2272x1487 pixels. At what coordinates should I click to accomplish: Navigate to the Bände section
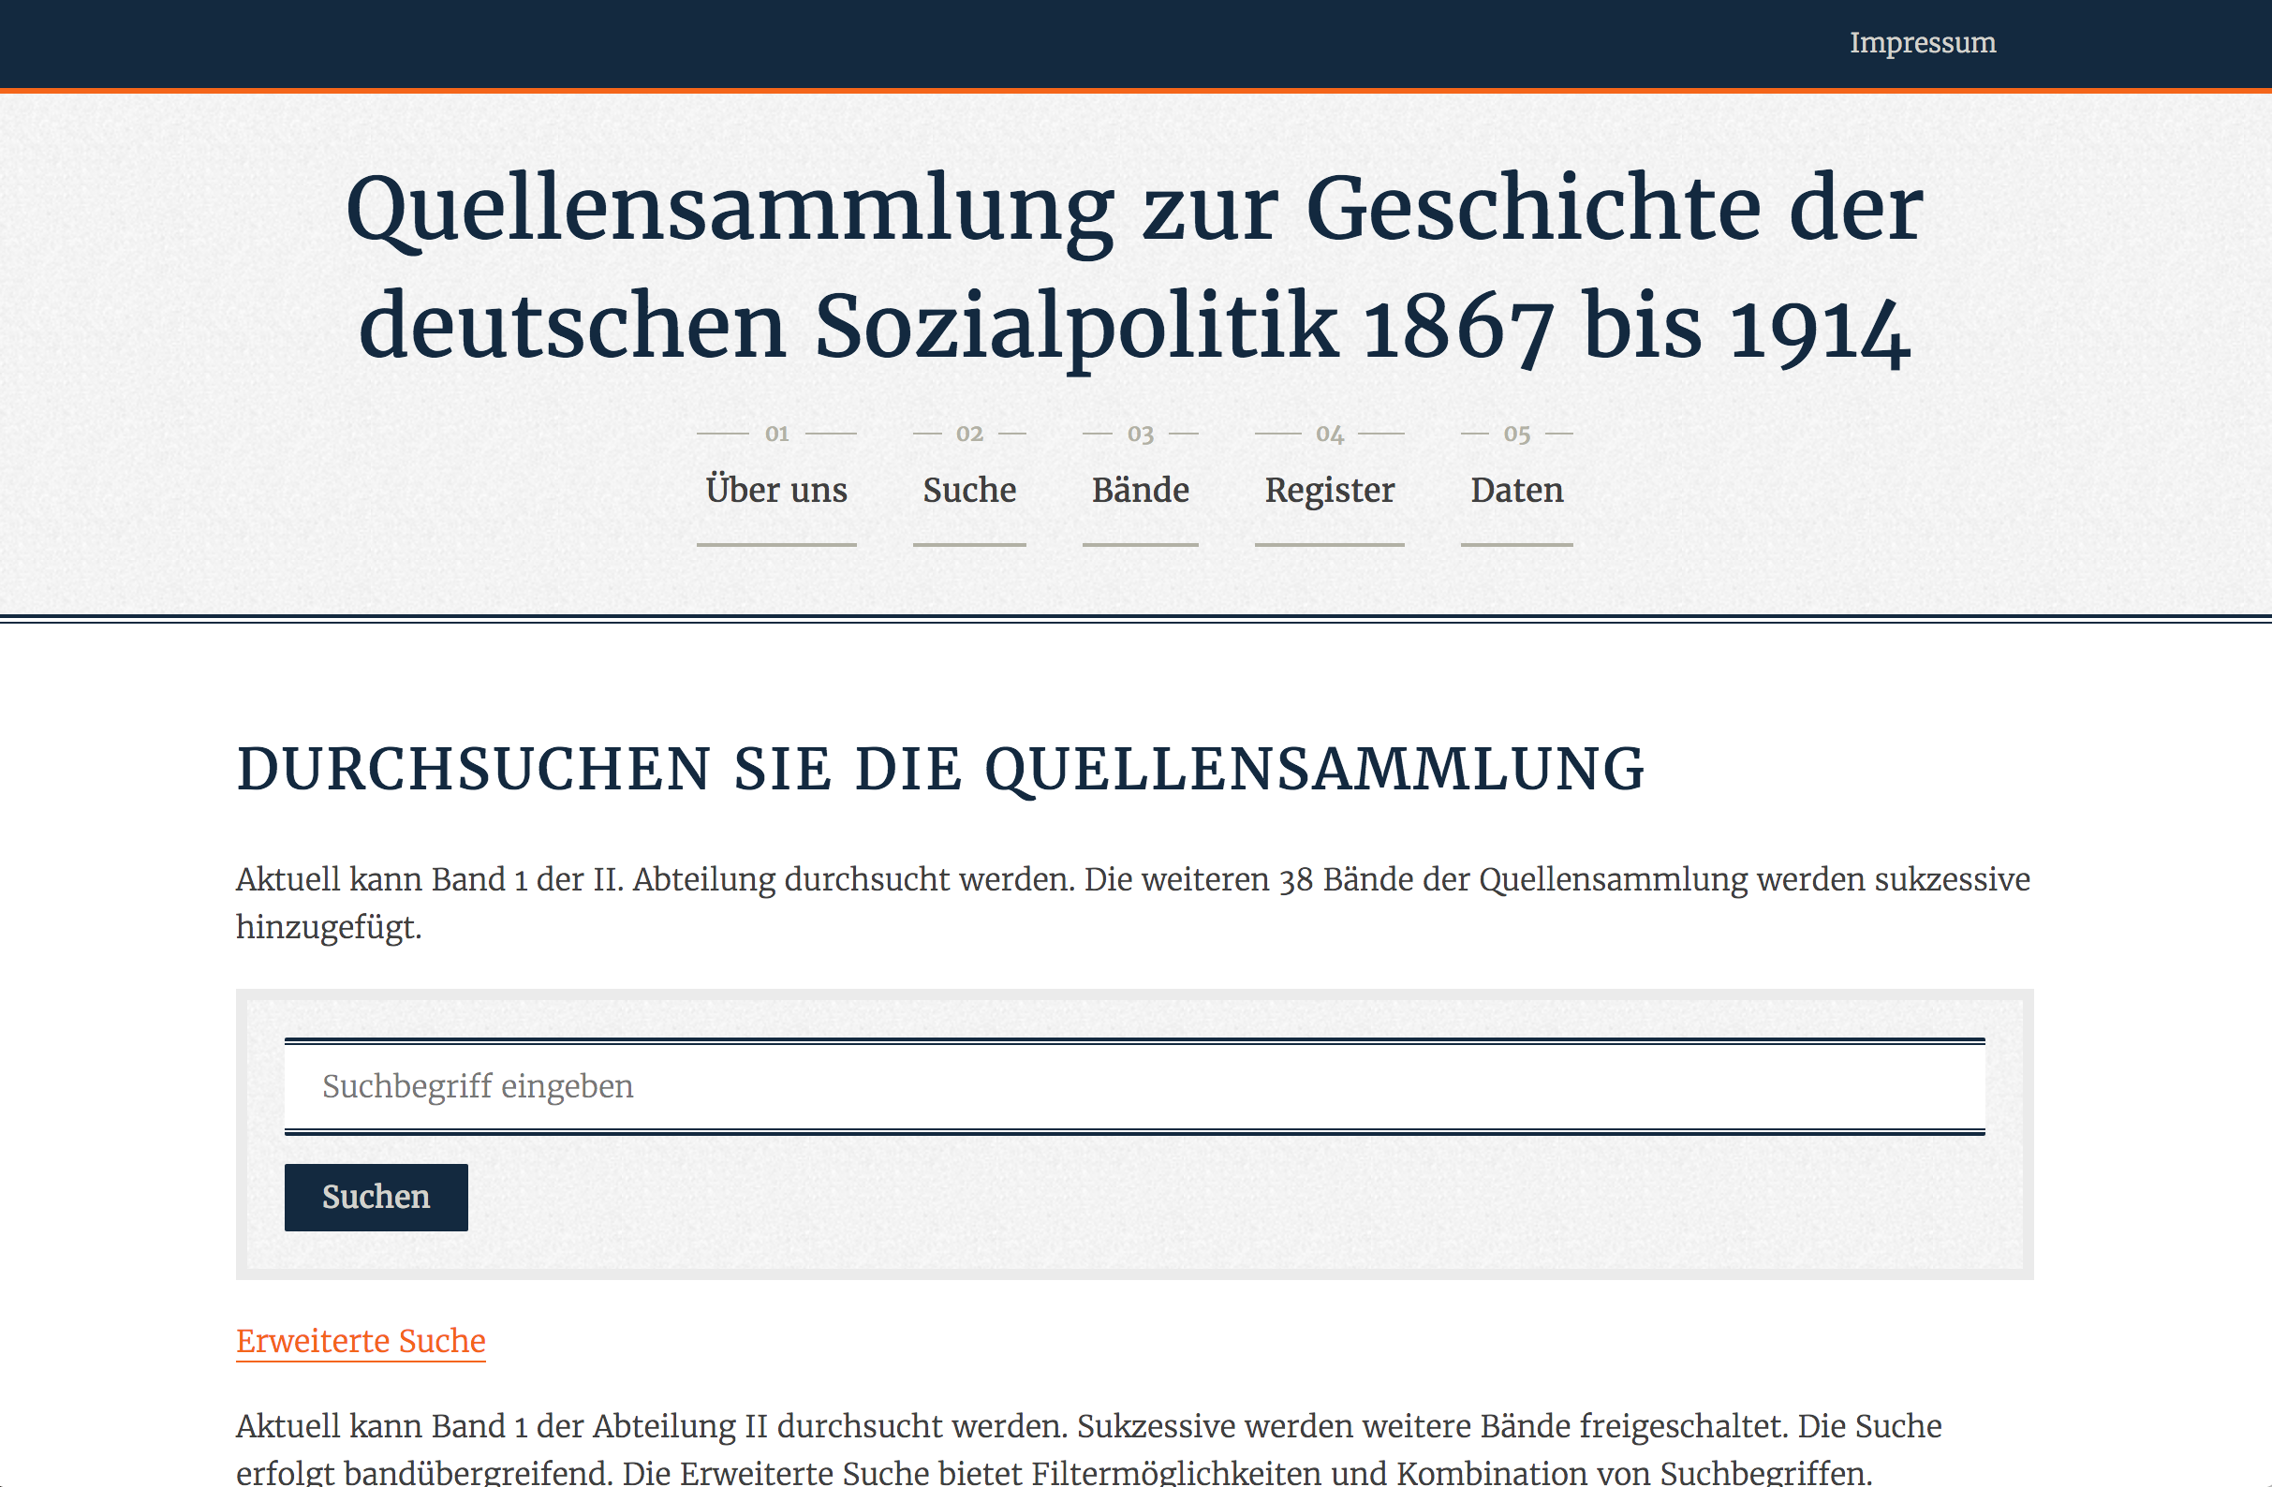1140,490
